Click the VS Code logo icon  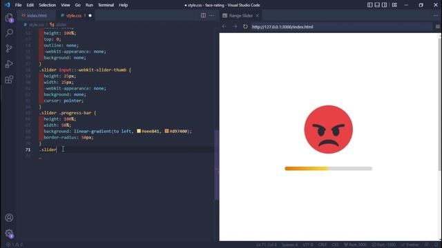[7, 5]
